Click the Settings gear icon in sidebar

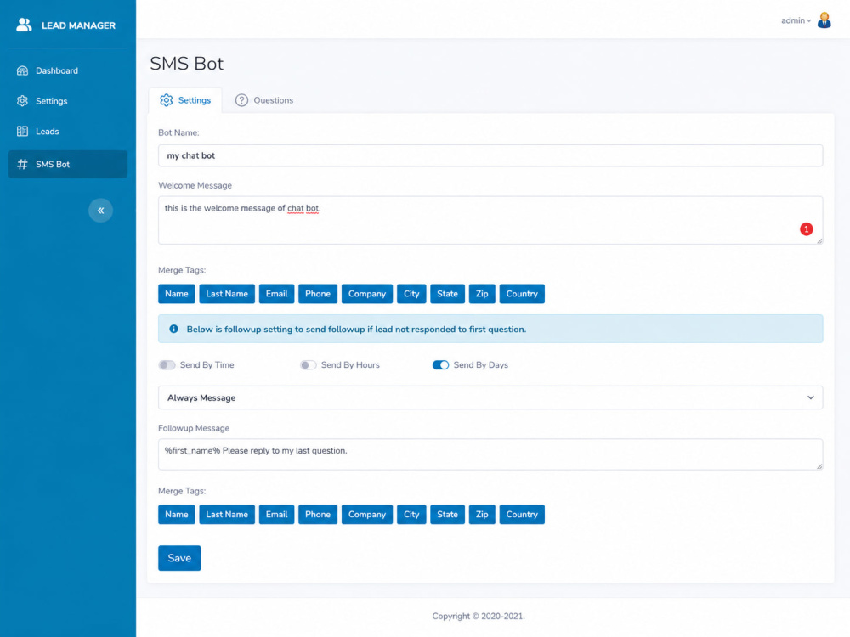(x=22, y=101)
